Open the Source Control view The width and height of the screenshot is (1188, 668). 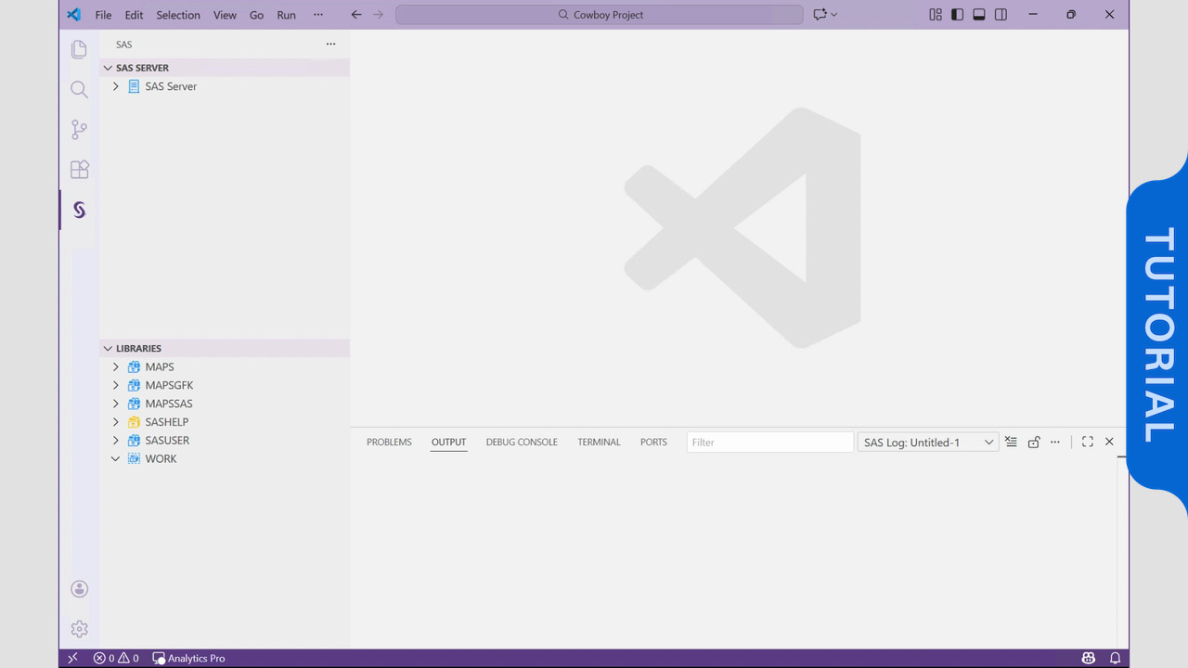(x=79, y=130)
